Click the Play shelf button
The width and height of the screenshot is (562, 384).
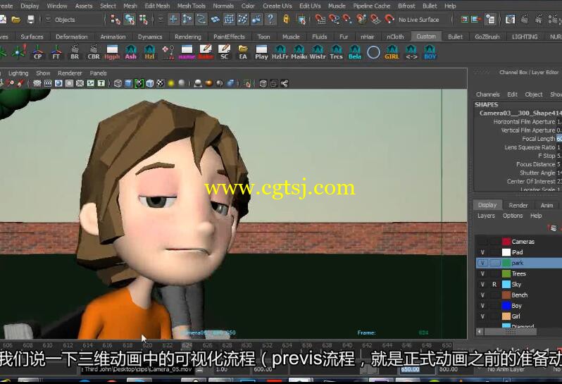(261, 52)
